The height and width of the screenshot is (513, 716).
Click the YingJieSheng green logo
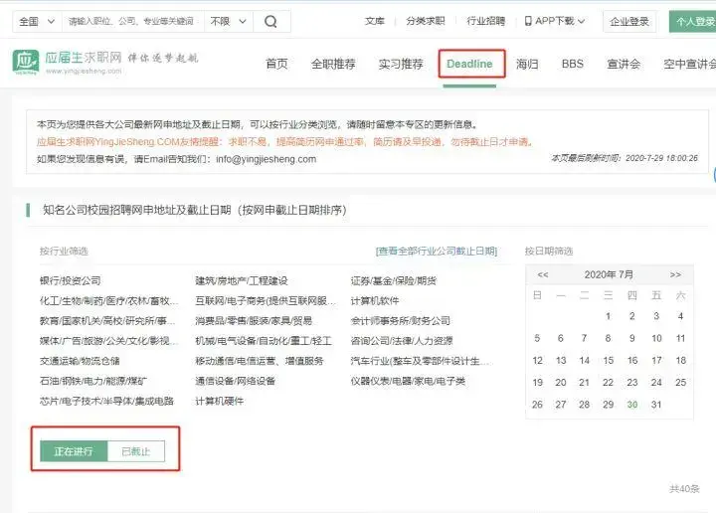click(x=26, y=62)
